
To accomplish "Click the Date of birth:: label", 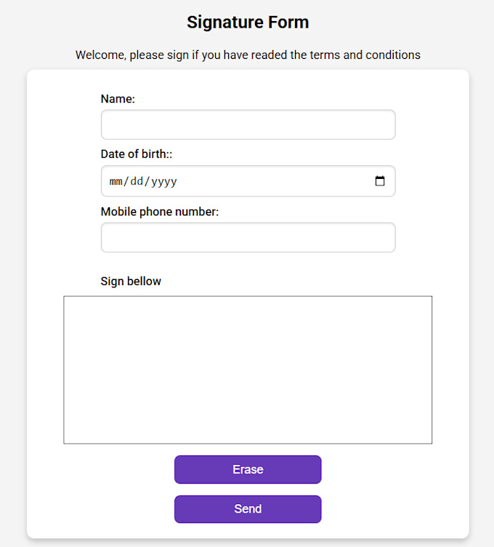I will 137,154.
